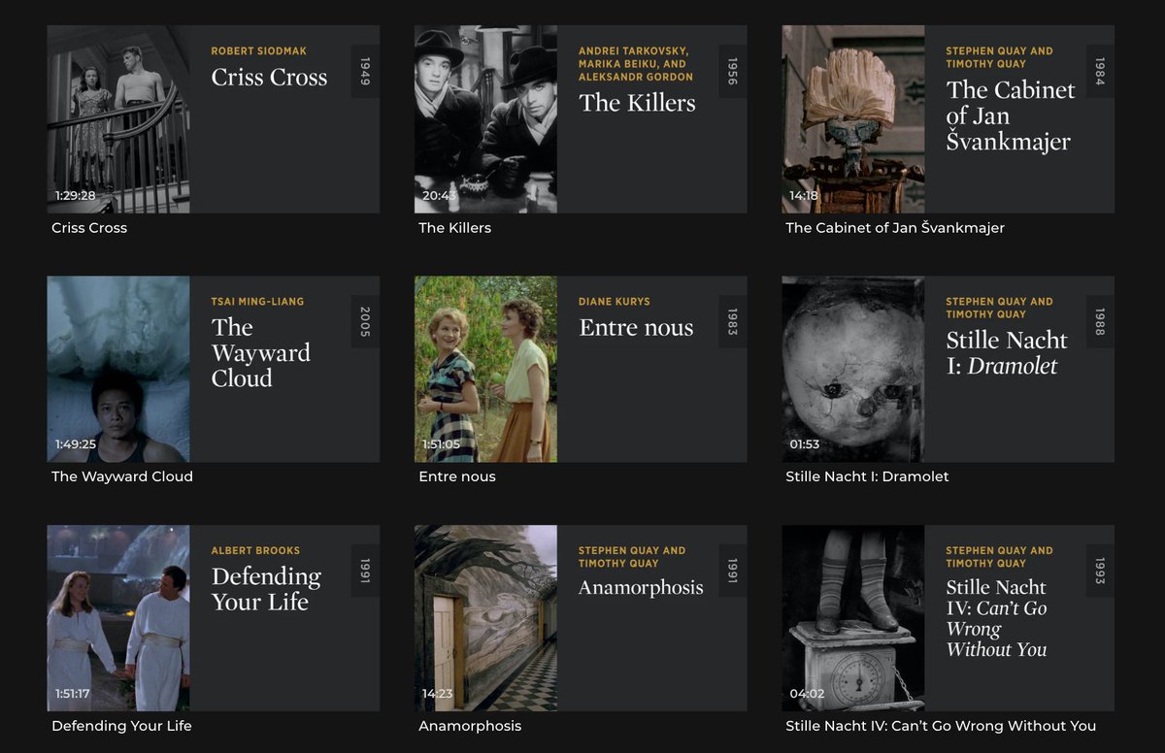The width and height of the screenshot is (1165, 753).
Task: Open The Cabinet of Jan Švankmajer still
Action: pos(853,119)
